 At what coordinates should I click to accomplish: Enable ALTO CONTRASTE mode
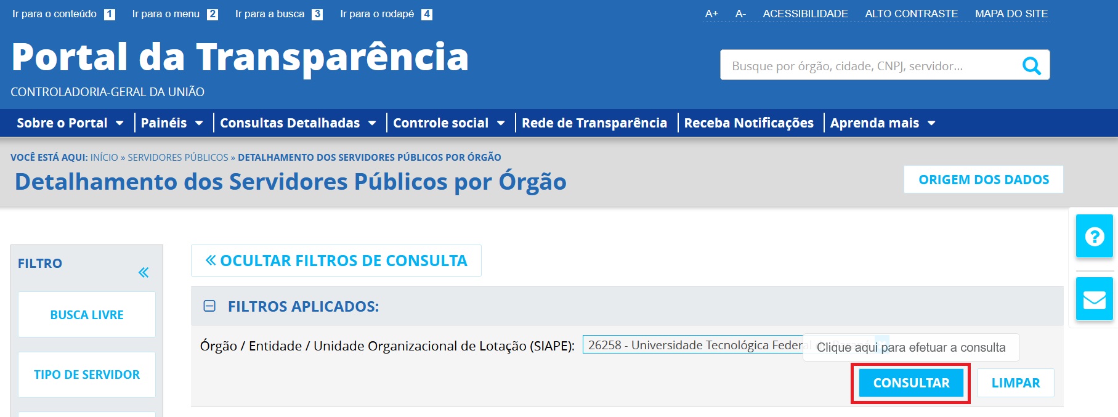(911, 14)
